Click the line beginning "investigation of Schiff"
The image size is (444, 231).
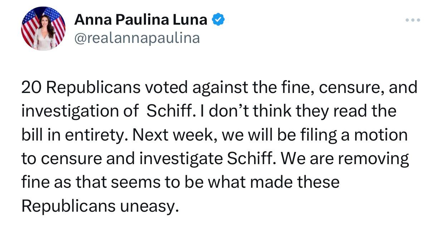click(x=209, y=111)
